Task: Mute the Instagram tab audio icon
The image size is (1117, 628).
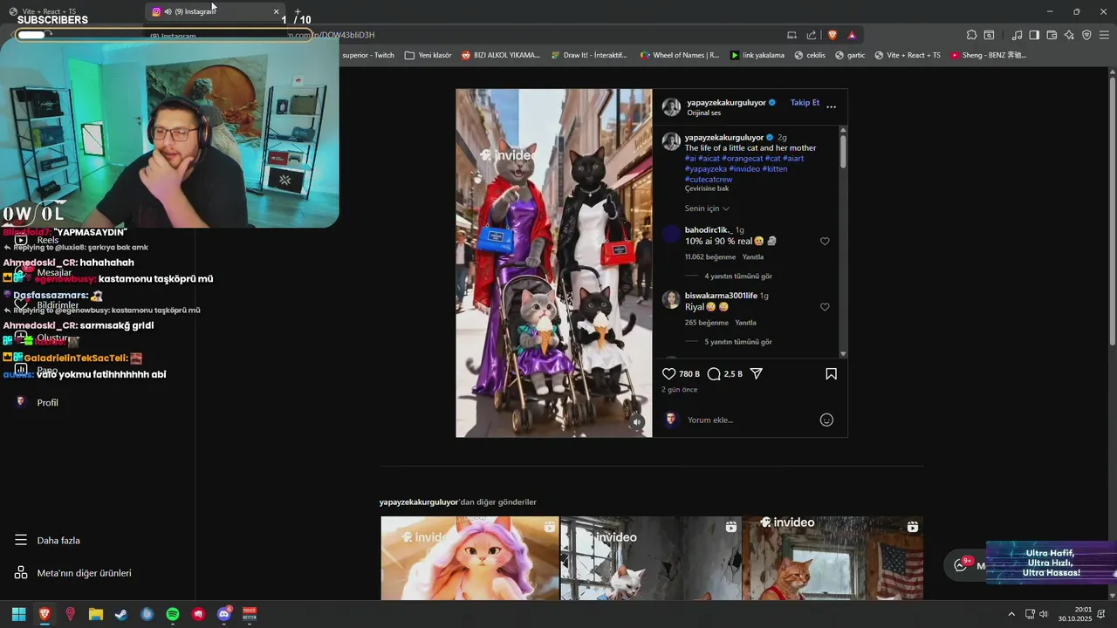Action: pos(168,11)
